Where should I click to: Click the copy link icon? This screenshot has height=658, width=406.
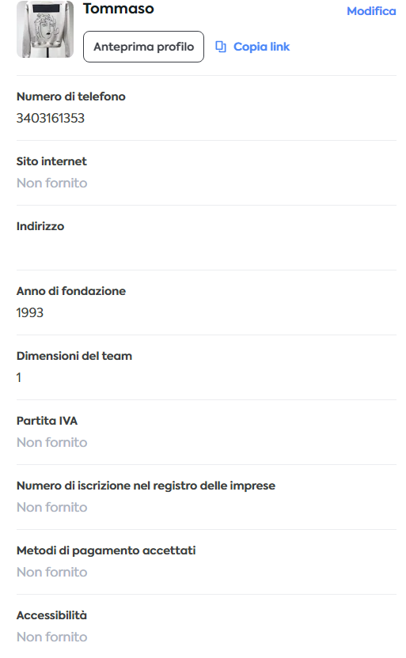221,47
